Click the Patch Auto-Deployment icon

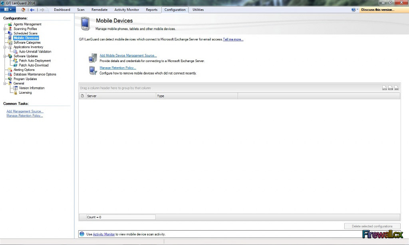(16, 61)
